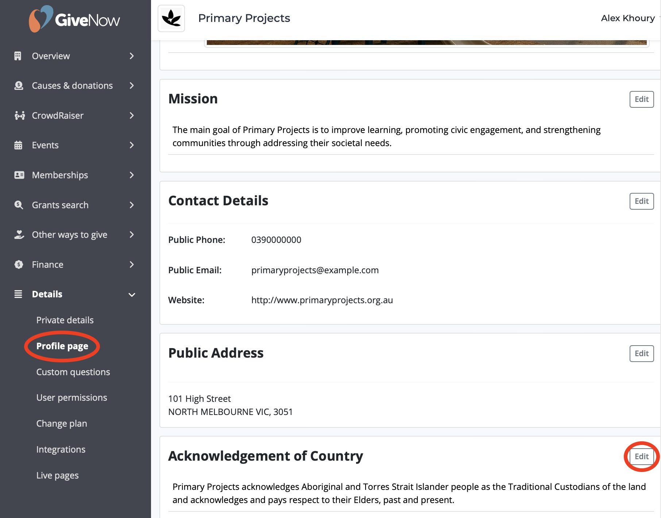Image resolution: width=661 pixels, height=518 pixels.
Task: Click the Primary Projects leaf logo
Action: [171, 18]
